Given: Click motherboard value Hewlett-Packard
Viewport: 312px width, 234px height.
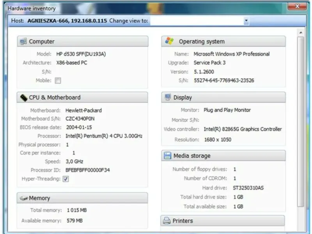Looking at the screenshot, I should (x=83, y=110).
